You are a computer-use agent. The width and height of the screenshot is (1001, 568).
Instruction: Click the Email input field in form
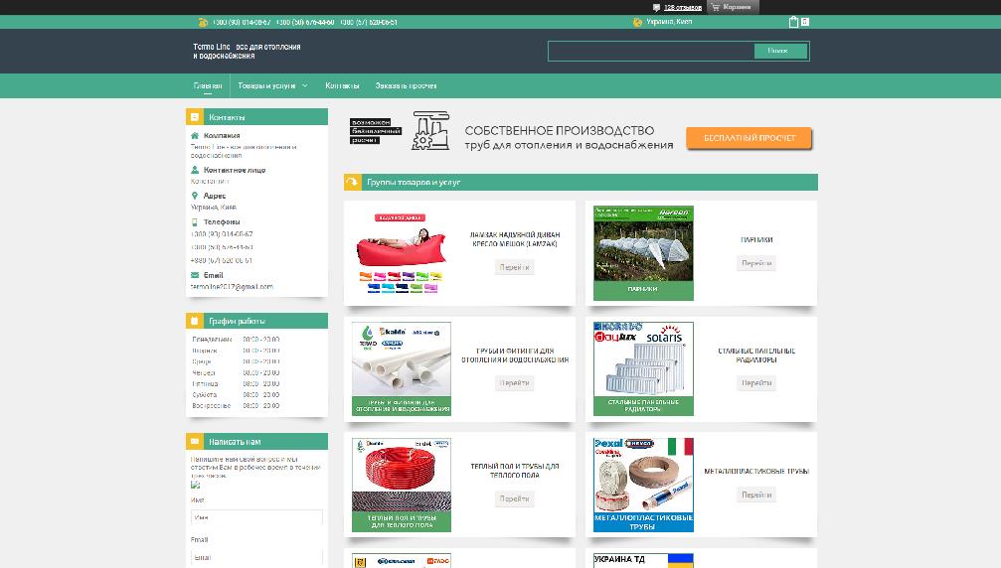tap(256, 557)
